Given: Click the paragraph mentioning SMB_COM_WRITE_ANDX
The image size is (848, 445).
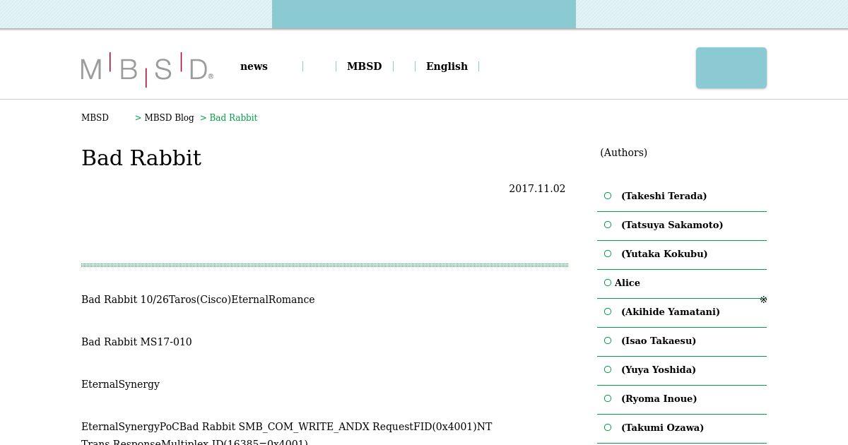Looking at the screenshot, I should (287, 434).
